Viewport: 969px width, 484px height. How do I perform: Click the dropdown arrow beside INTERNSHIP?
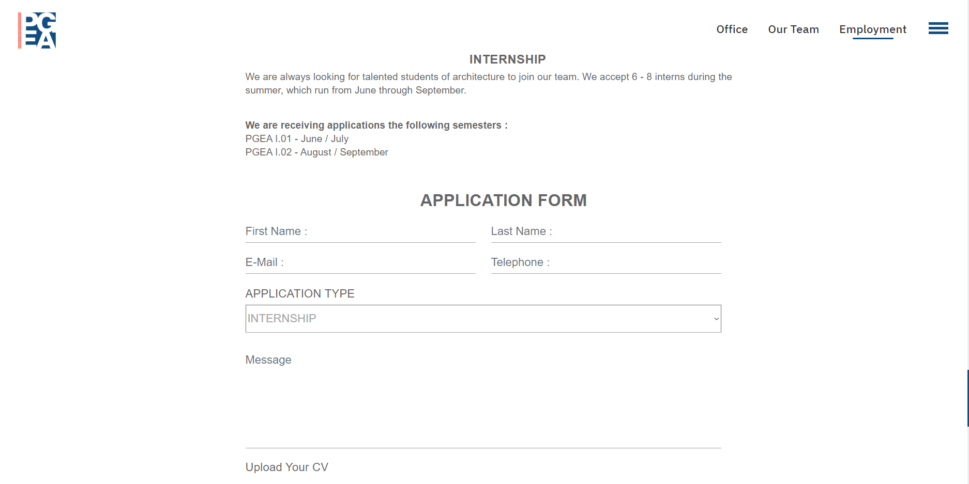point(716,319)
